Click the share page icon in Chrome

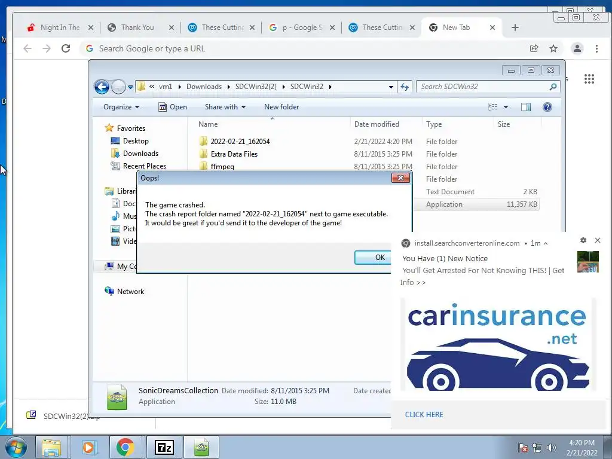click(x=534, y=48)
